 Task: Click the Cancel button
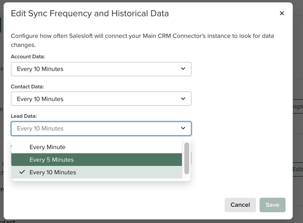[240, 205]
